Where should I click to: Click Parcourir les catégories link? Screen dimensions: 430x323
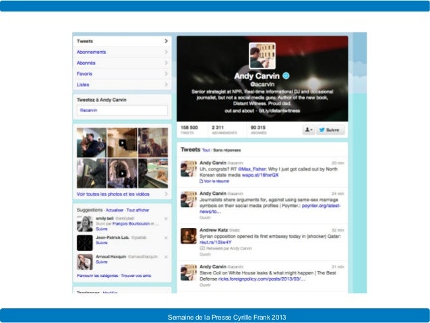[97, 276]
